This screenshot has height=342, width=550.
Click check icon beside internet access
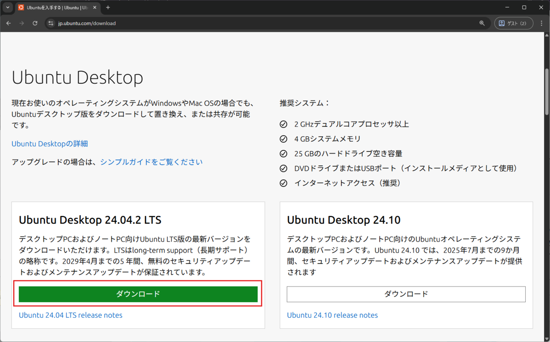click(283, 183)
